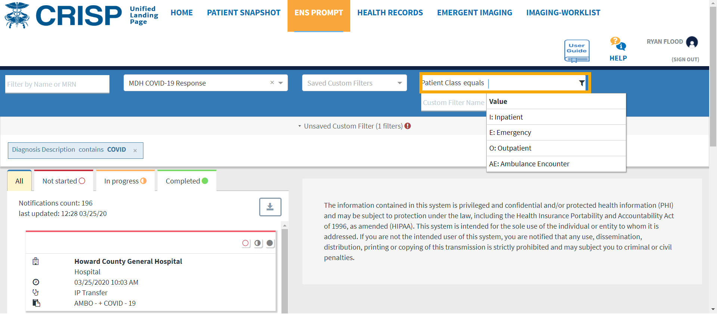Image resolution: width=717 pixels, height=315 pixels.
Task: Click Howard County General Hospital title
Action: click(128, 261)
